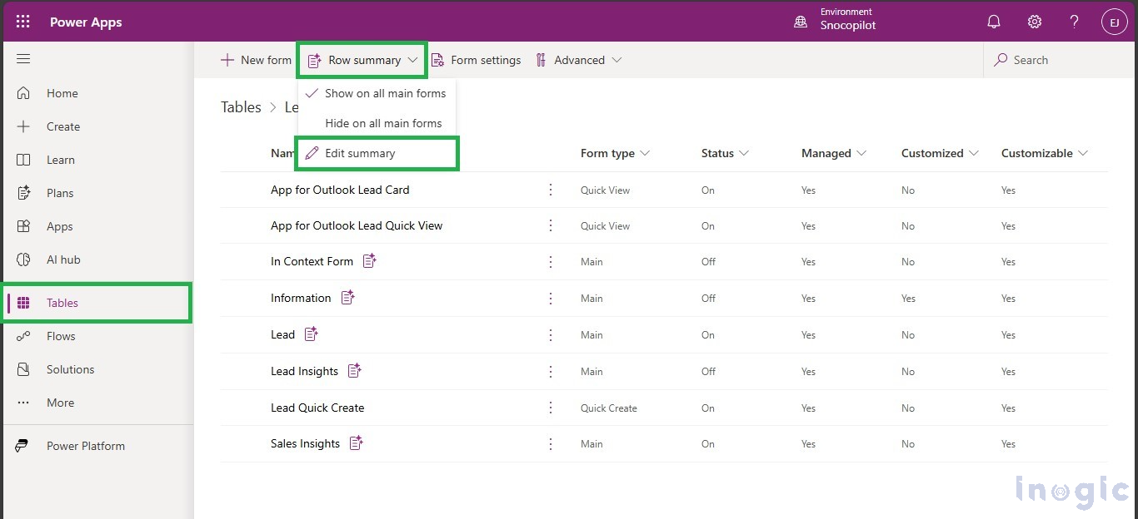This screenshot has height=519, width=1138.
Task: Choose Edit summary from the menu
Action: 377,154
